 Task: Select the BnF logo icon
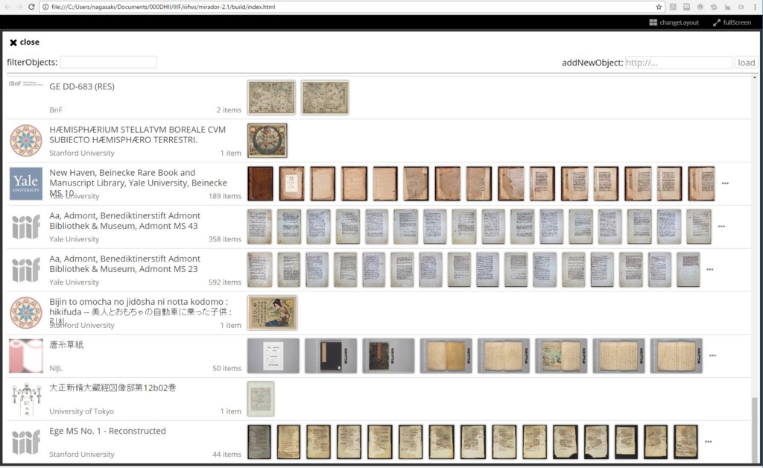tap(26, 83)
